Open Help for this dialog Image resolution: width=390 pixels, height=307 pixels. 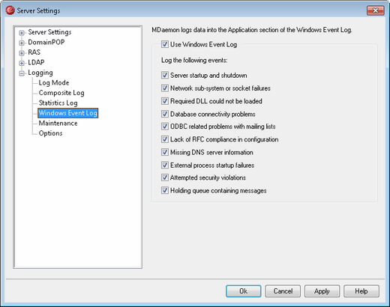pos(361,291)
